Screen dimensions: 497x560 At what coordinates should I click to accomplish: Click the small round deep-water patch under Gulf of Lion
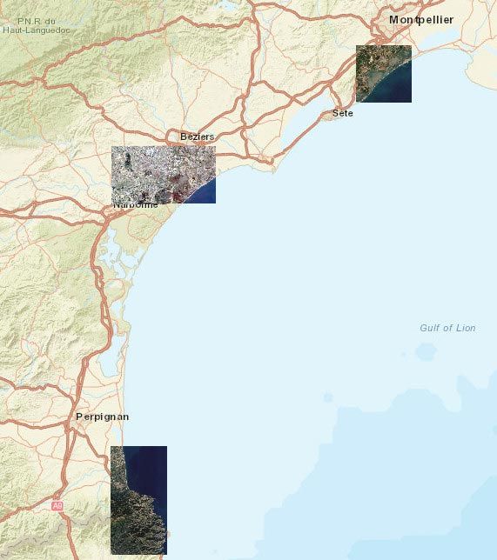pyautogui.click(x=426, y=352)
